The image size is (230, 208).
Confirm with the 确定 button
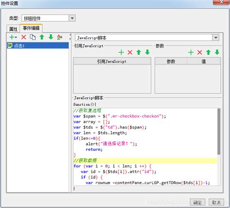coord(197,202)
